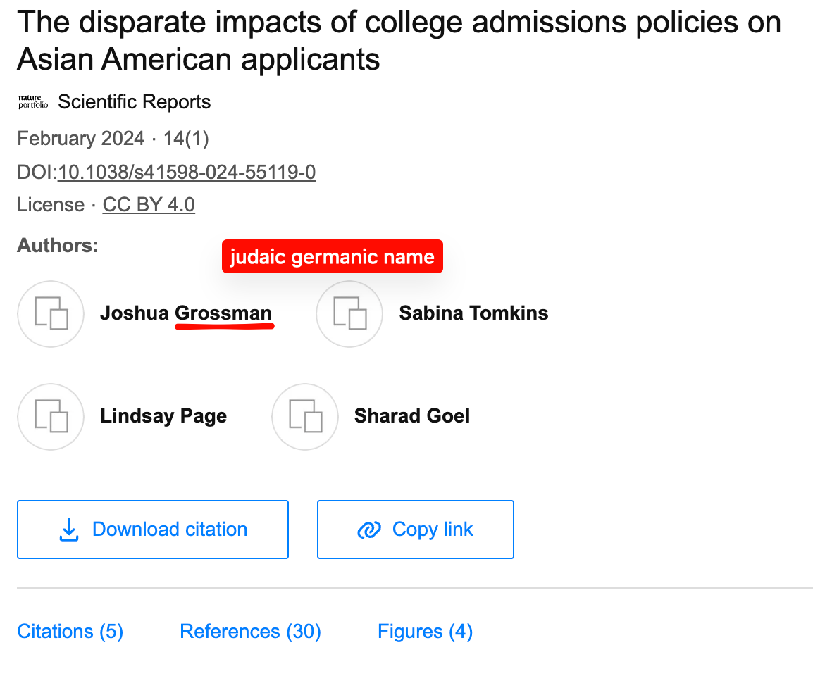Click the article title heading
Viewport: 813px width, 676px height.
click(x=399, y=41)
